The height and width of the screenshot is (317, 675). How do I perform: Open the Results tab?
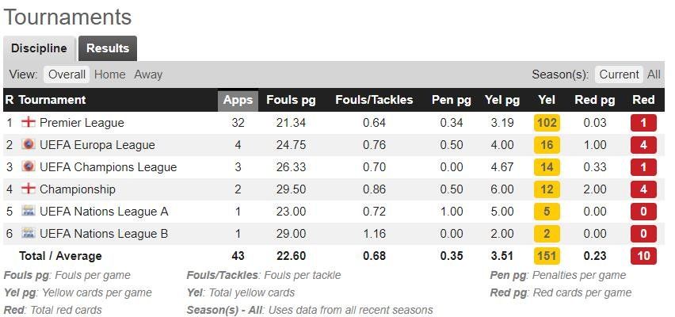pos(108,48)
